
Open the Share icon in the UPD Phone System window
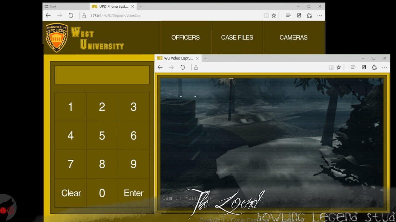point(309,15)
